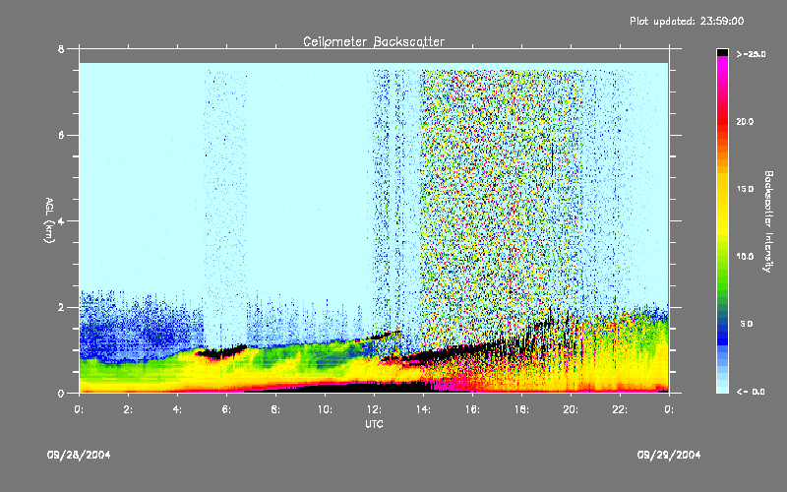Click the x-axis tick label '20:'

(571, 409)
